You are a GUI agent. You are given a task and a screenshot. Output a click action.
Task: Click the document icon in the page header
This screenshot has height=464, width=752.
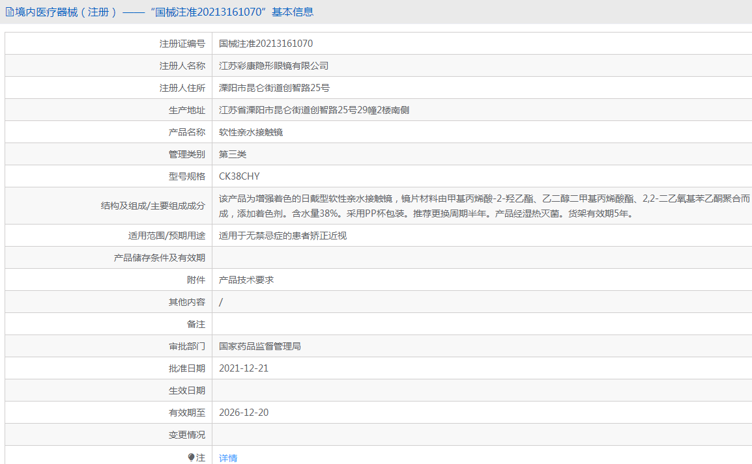pyautogui.click(x=10, y=12)
